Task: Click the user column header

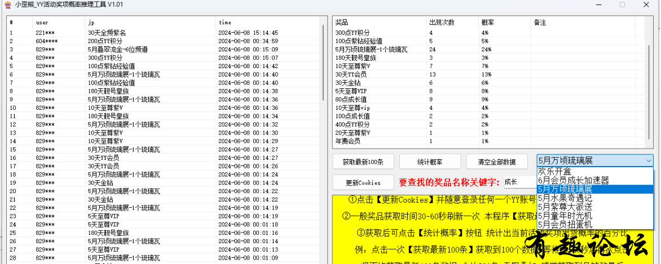Action: (59, 23)
